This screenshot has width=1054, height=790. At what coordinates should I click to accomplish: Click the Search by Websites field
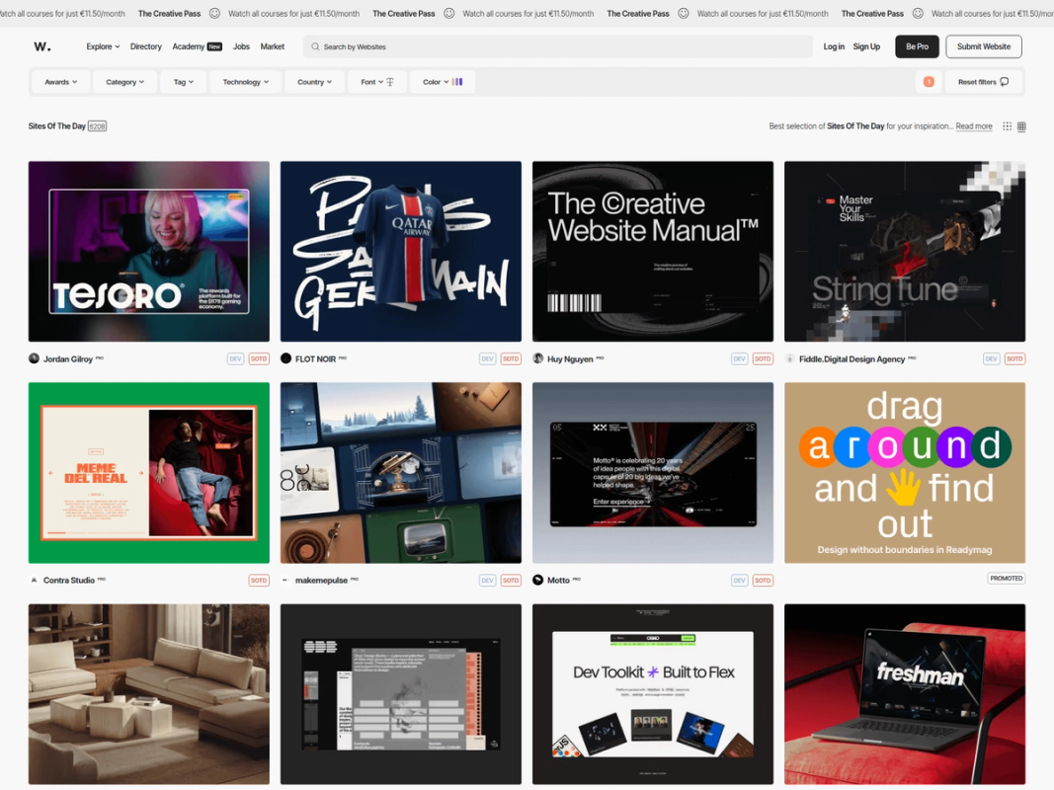[x=558, y=47]
